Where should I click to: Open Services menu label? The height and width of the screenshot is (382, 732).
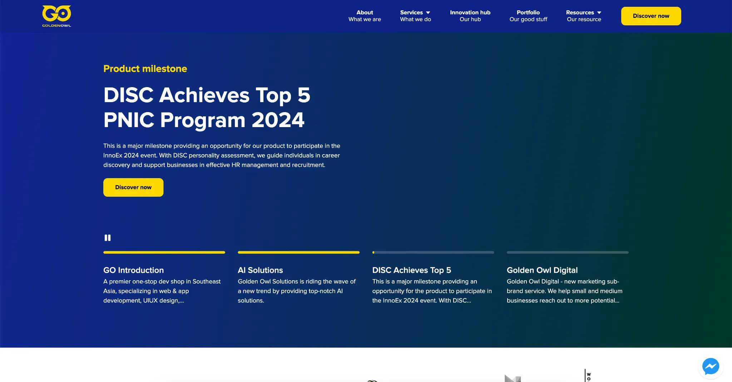[411, 12]
